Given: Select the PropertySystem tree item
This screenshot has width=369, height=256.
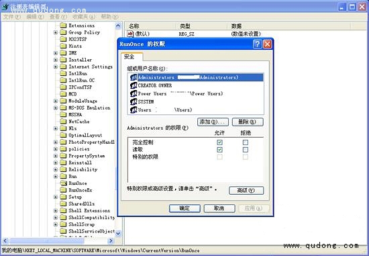Looking at the screenshot, I should click(87, 156).
